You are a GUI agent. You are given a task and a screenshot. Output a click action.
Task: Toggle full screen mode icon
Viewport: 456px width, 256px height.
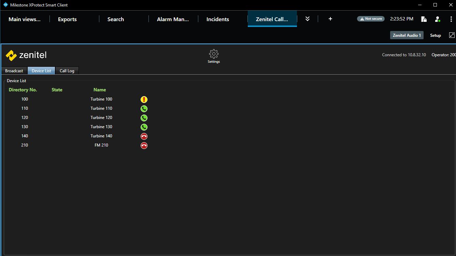452,35
